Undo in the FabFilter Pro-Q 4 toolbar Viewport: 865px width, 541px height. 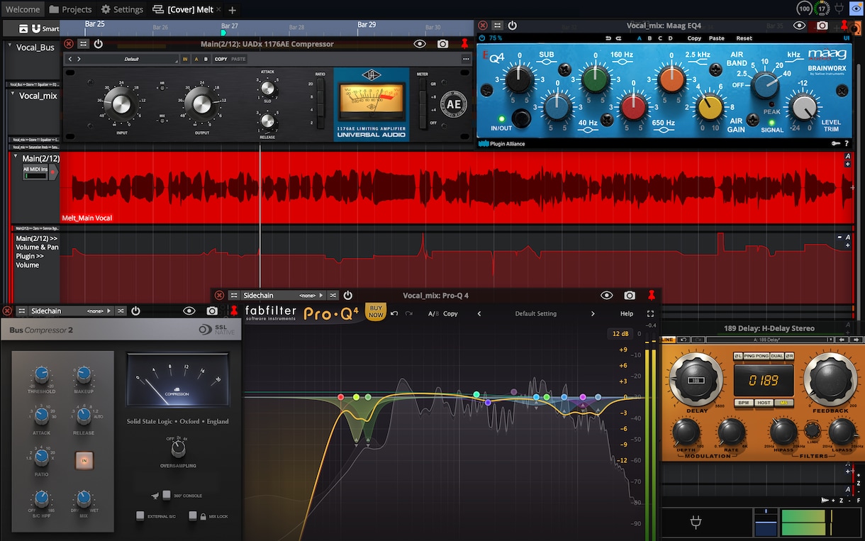click(394, 313)
